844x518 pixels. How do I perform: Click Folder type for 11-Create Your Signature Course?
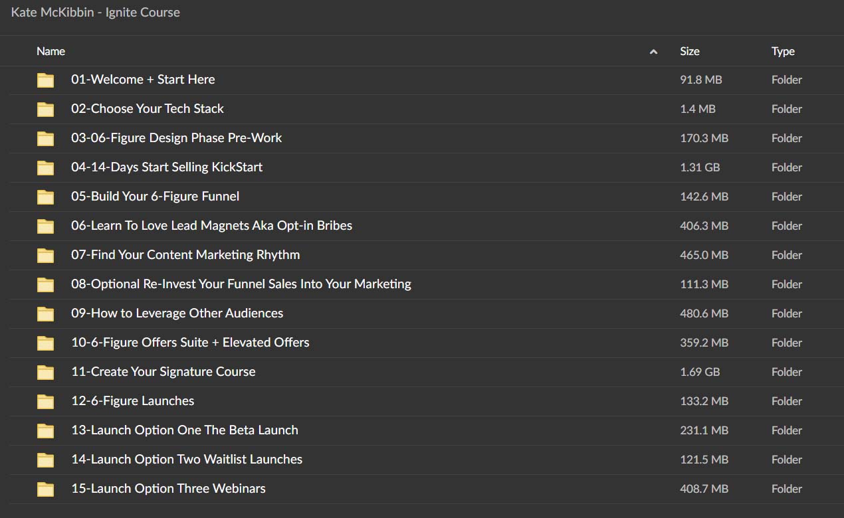click(787, 372)
